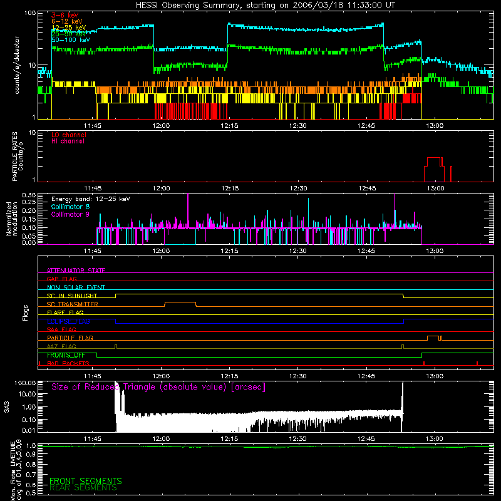
Task: Click the SC_IN_SUNLIGHT flag label
Action: tap(72, 296)
